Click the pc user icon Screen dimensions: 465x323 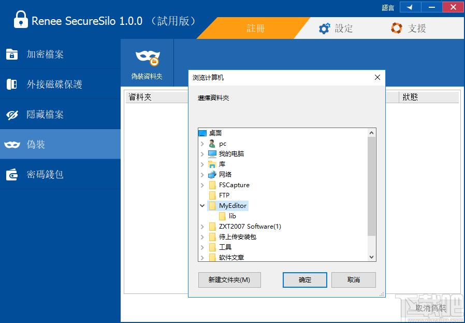pos(212,144)
